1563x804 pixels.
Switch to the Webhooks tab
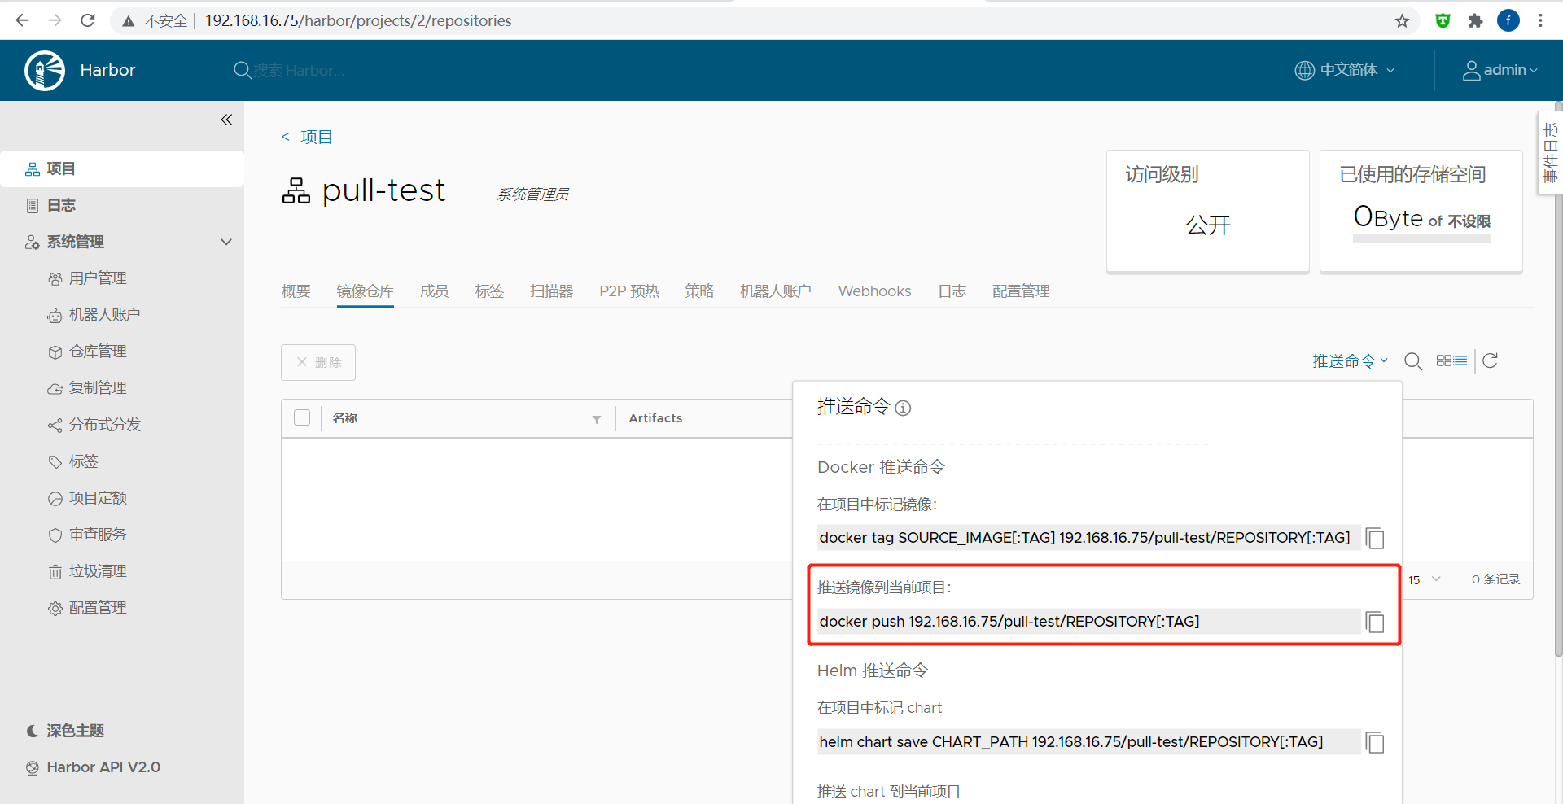point(875,291)
